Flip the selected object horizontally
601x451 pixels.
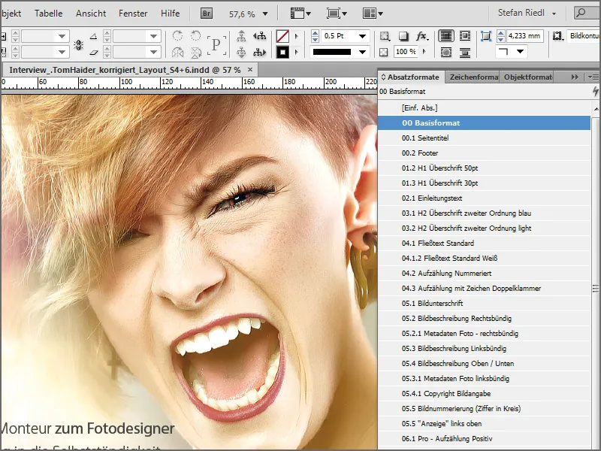(x=177, y=52)
